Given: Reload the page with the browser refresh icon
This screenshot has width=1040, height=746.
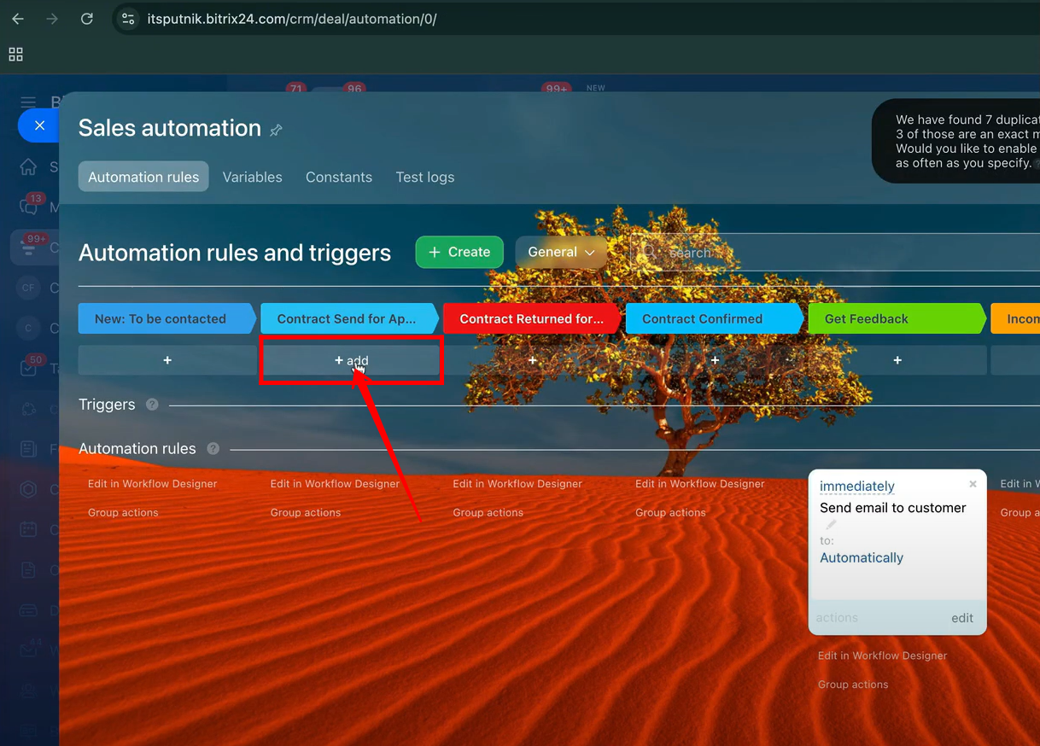Looking at the screenshot, I should tap(86, 19).
